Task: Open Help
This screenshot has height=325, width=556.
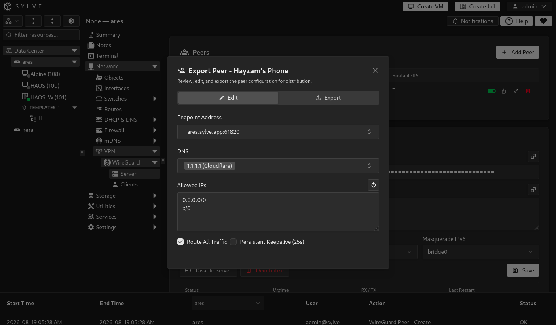Action: coord(516,21)
